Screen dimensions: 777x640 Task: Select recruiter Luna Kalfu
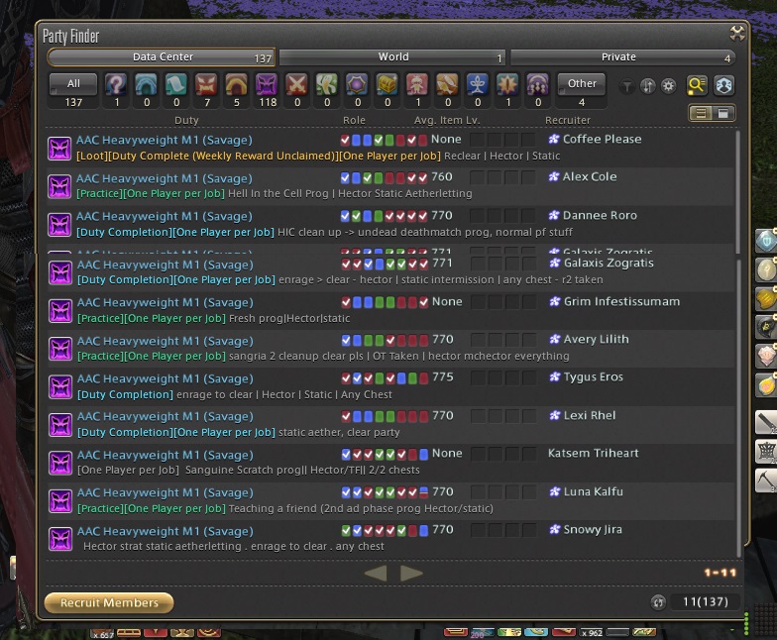point(593,491)
